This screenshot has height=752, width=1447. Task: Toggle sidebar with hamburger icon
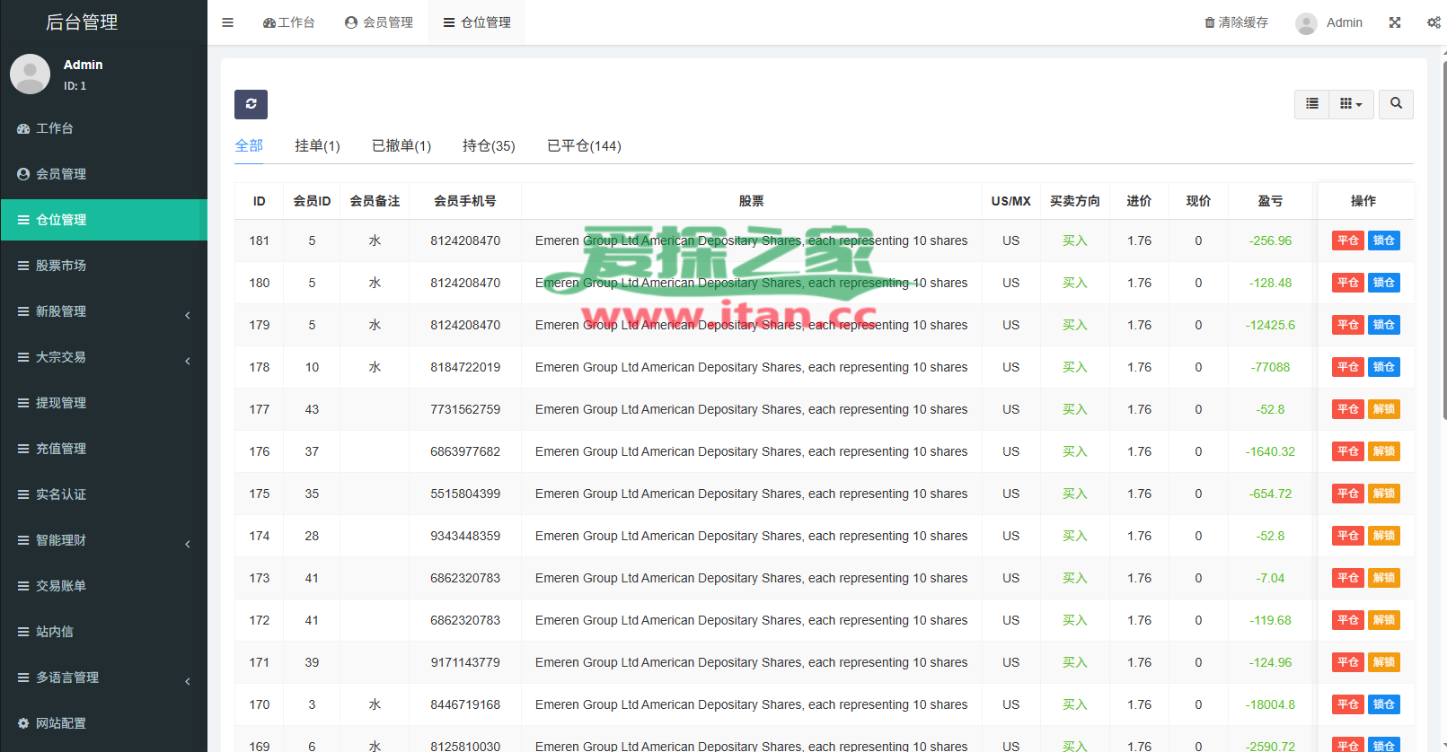(228, 22)
